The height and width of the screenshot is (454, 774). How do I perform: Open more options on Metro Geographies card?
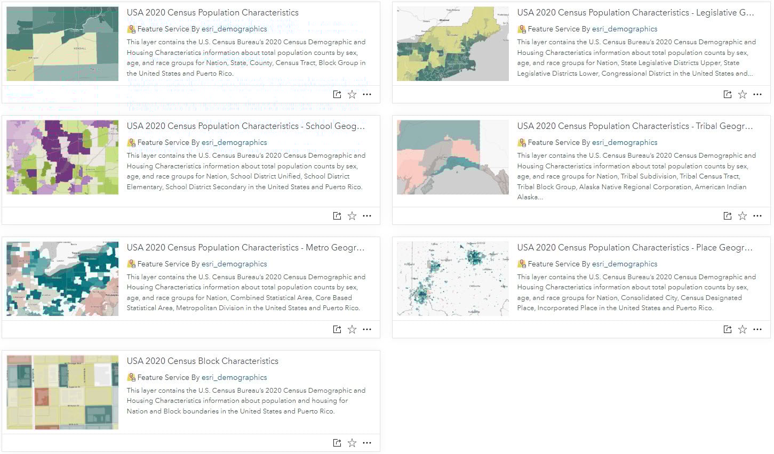pos(367,329)
